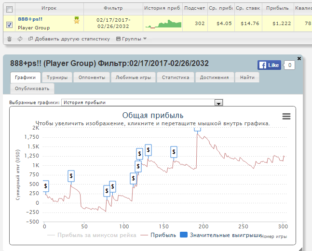Switch to the Графики tab
Image resolution: width=312 pixels, height=251 pixels.
pyautogui.click(x=25, y=78)
